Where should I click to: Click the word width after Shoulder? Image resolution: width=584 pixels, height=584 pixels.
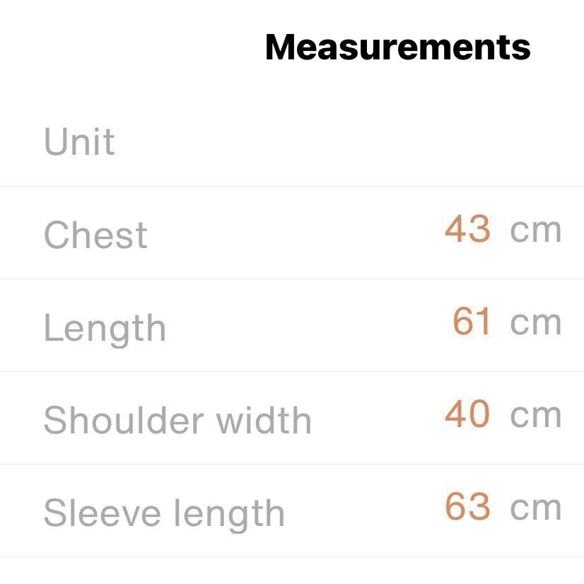[x=264, y=421]
